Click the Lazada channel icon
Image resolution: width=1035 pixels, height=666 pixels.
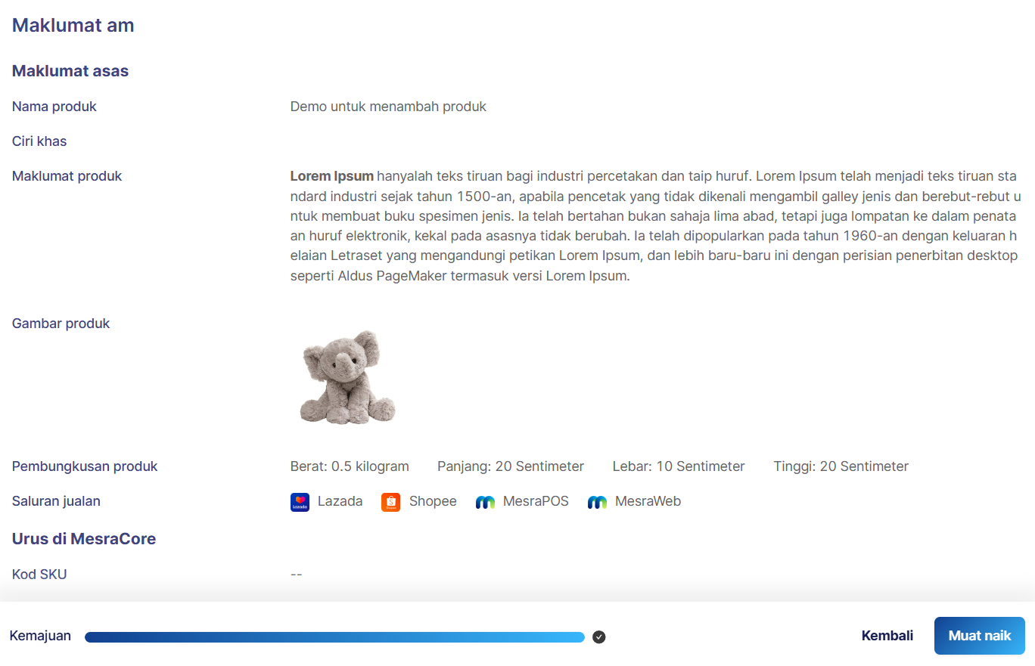pos(300,502)
